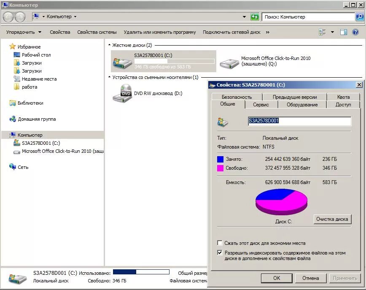Open the Help question mark icon
366x290 pixels.
[x=355, y=32]
